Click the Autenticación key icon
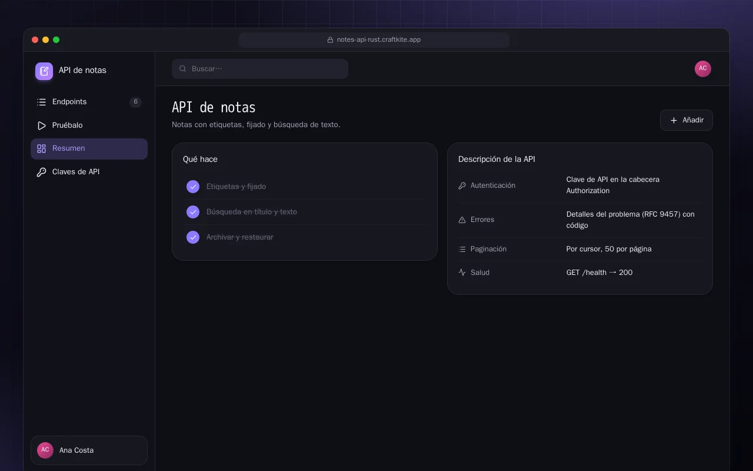The image size is (753, 471). (462, 185)
